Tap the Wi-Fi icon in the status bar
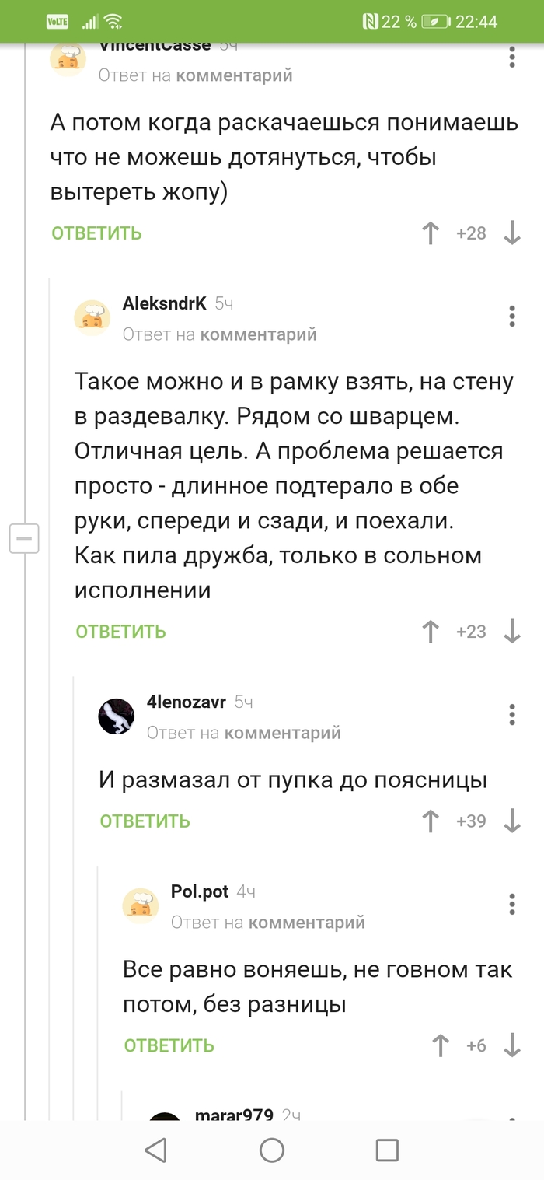Viewport: 544px width, 1180px height. pyautogui.click(x=113, y=22)
